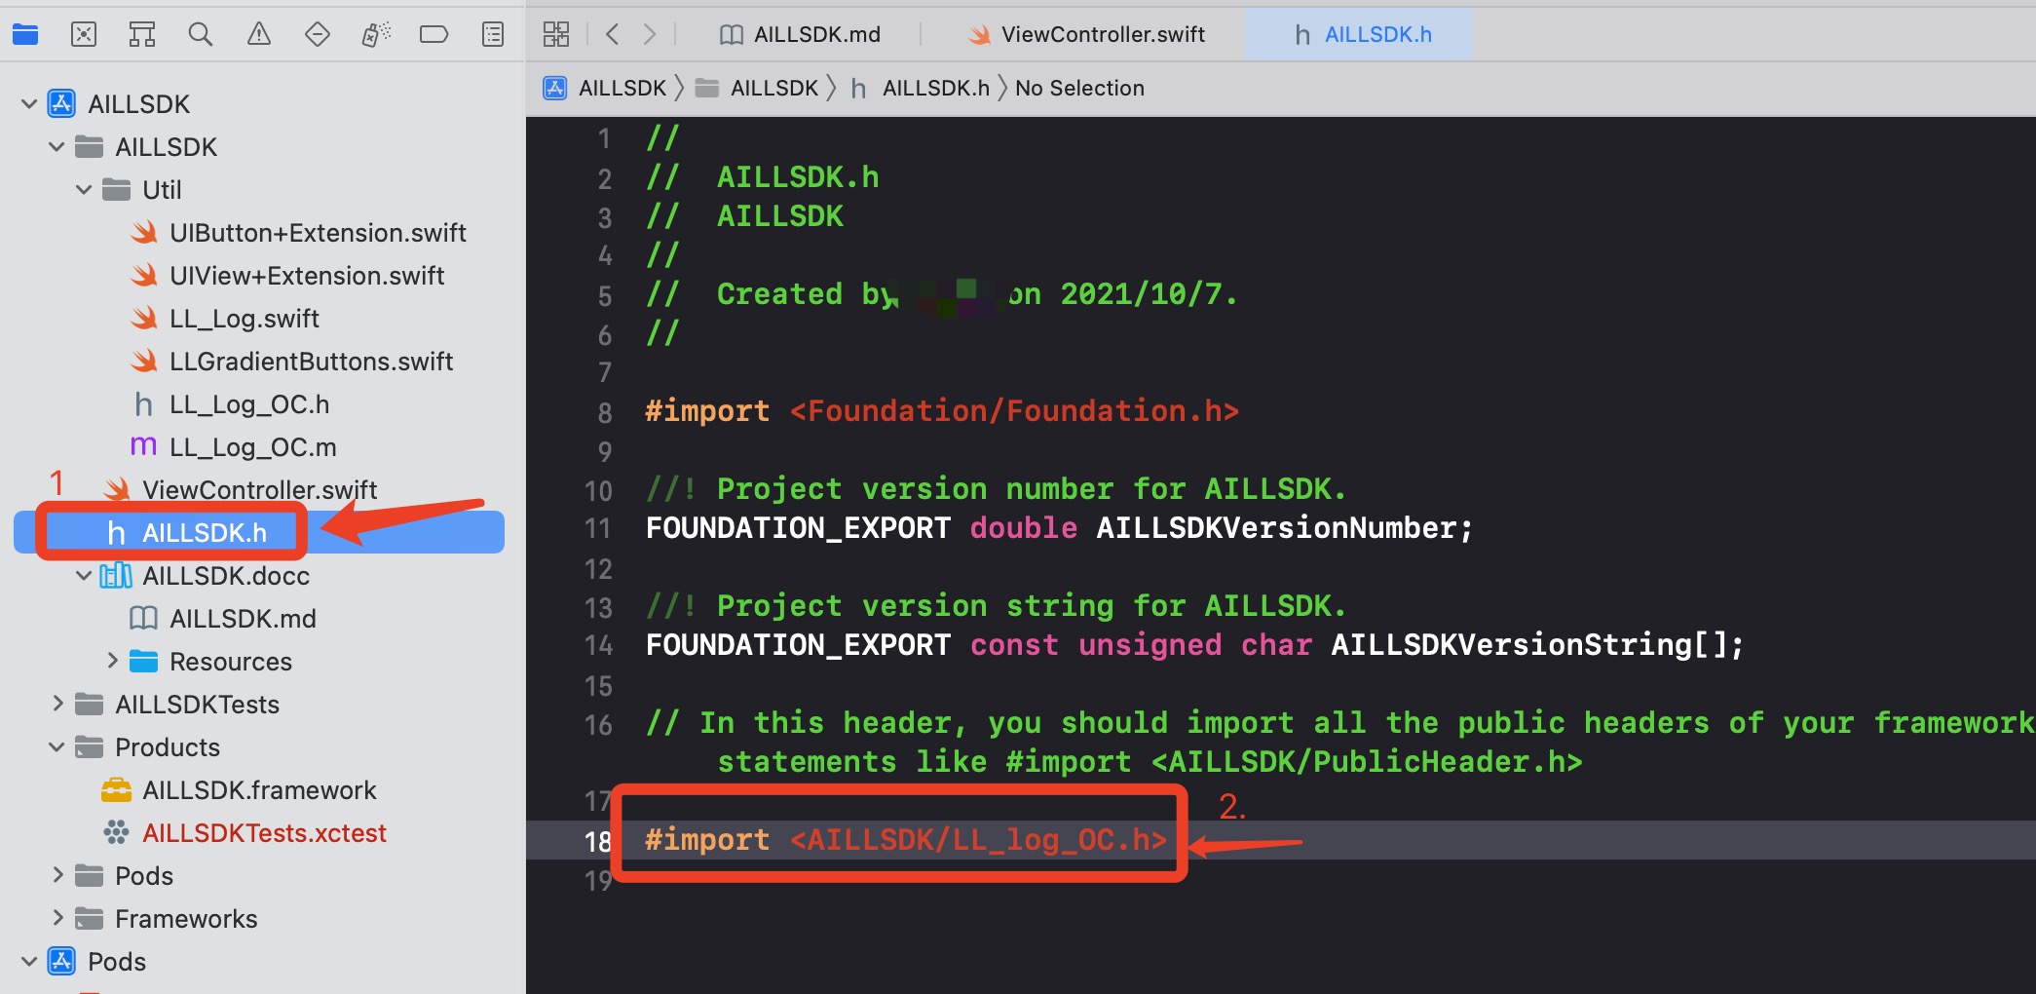
Task: Click the LL_log_OC.h import line
Action: tap(906, 840)
